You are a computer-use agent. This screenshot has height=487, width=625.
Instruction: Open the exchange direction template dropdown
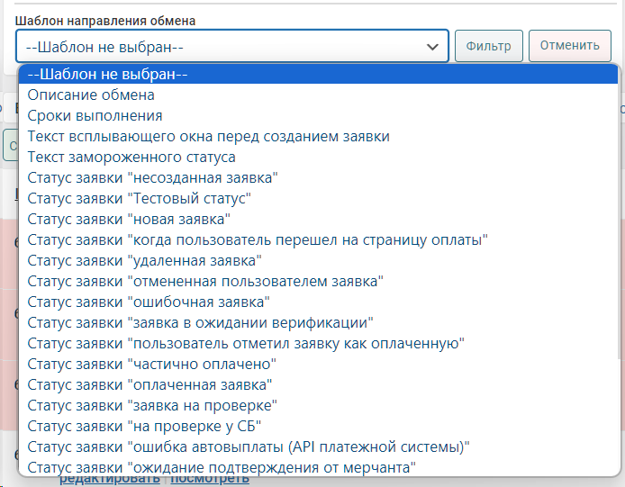click(231, 46)
